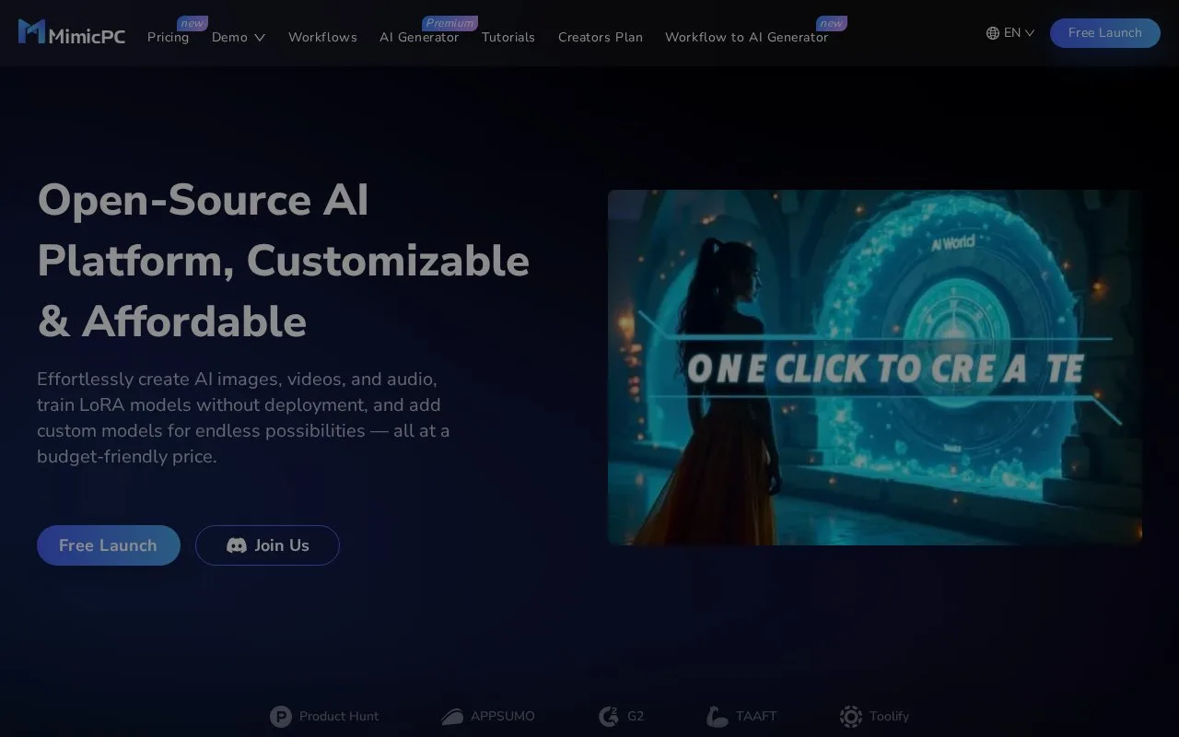Click the TAAFT logo icon
Viewport: 1179px width, 737px height.
point(718,716)
